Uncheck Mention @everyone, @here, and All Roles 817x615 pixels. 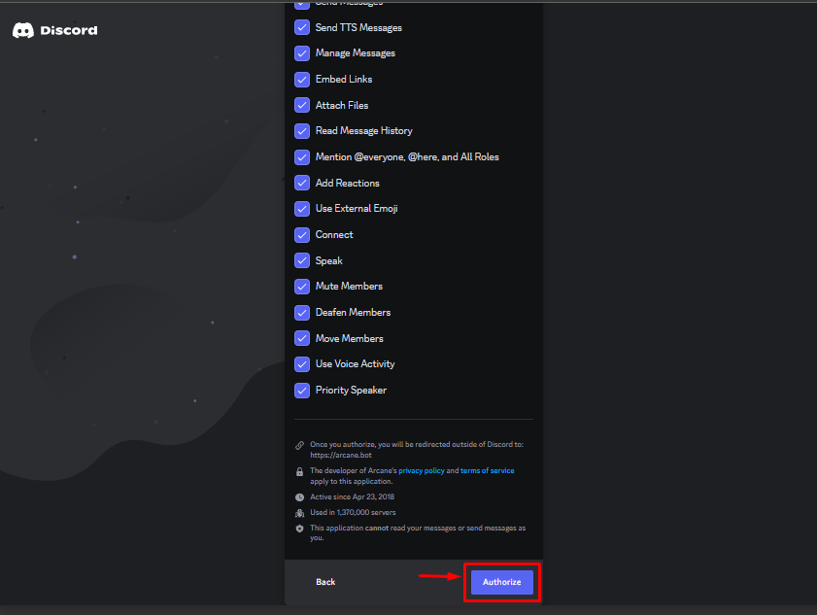coord(302,156)
